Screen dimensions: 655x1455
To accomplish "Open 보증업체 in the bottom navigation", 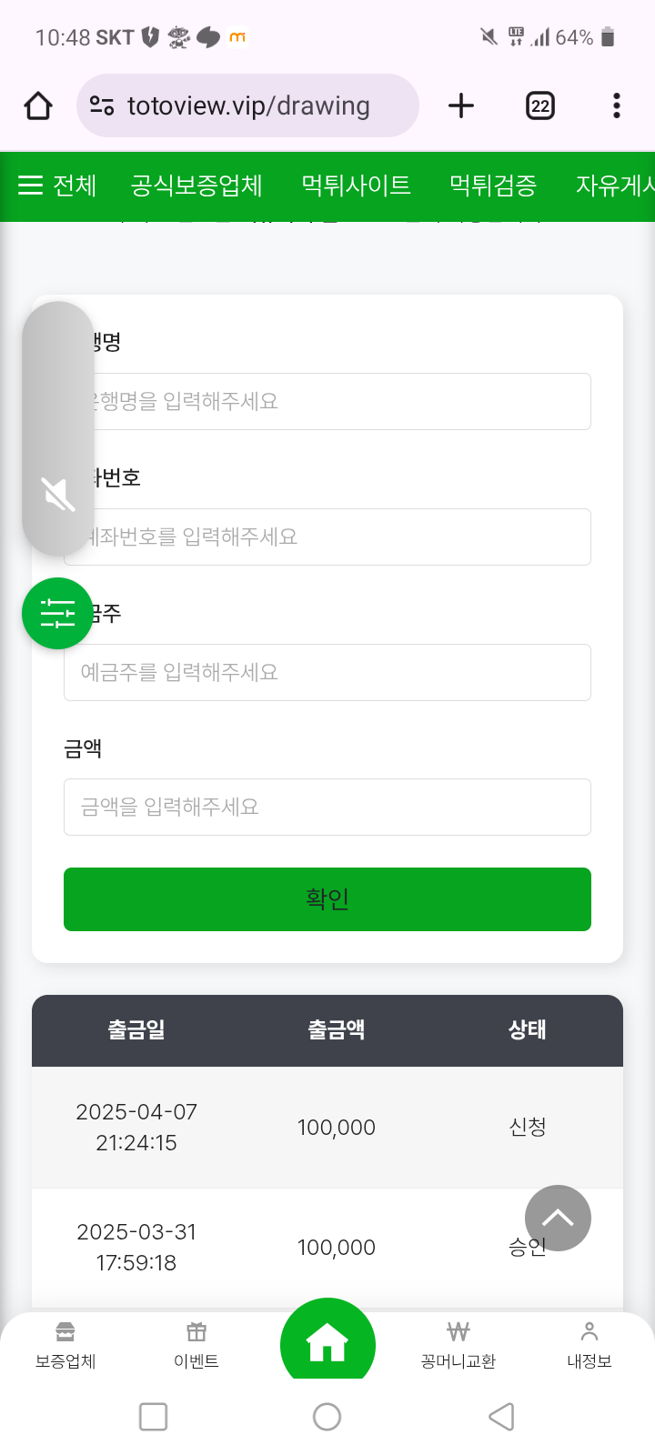I will (65, 1345).
